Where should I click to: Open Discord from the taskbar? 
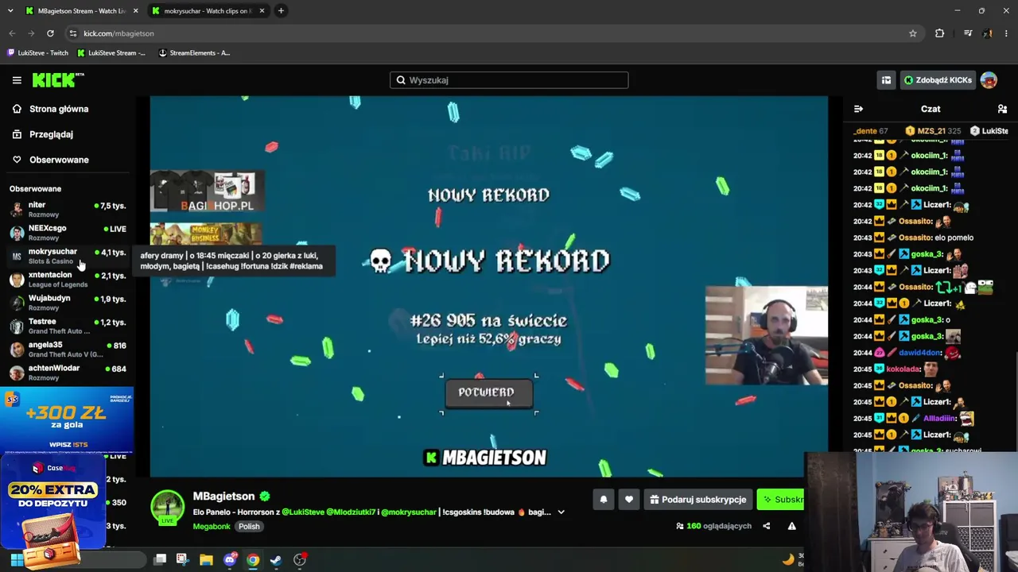(230, 560)
